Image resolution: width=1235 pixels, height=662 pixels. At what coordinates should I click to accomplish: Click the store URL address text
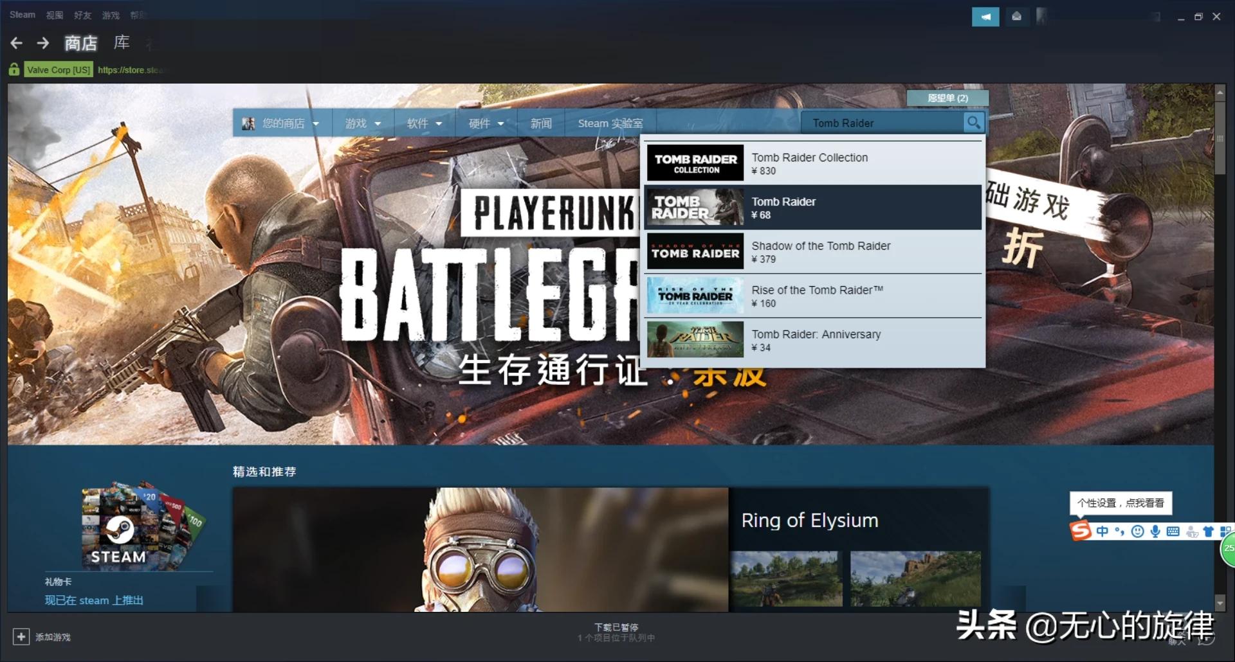pyautogui.click(x=131, y=69)
